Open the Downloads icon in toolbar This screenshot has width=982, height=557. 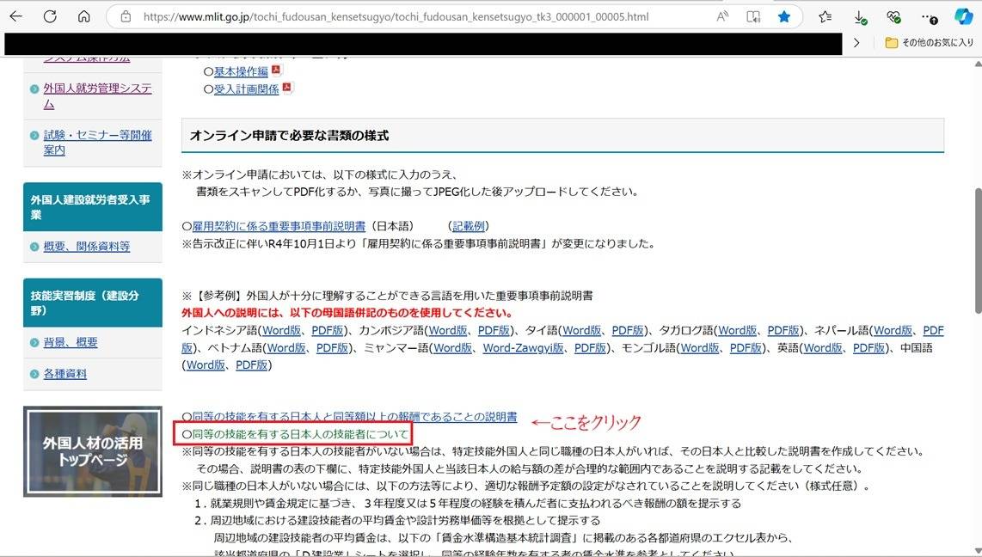(x=860, y=16)
